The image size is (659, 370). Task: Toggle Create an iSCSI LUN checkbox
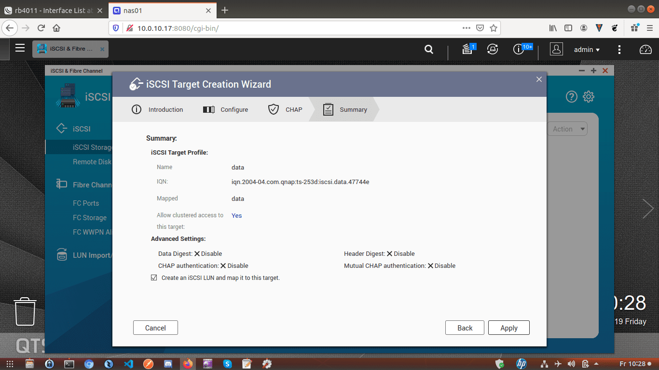click(154, 278)
